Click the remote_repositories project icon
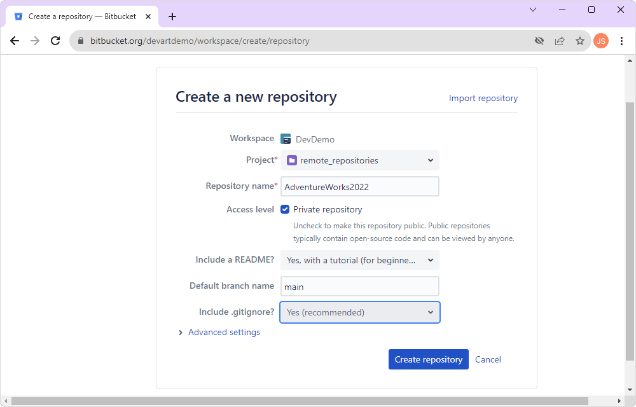This screenshot has height=407, width=636. pos(291,160)
